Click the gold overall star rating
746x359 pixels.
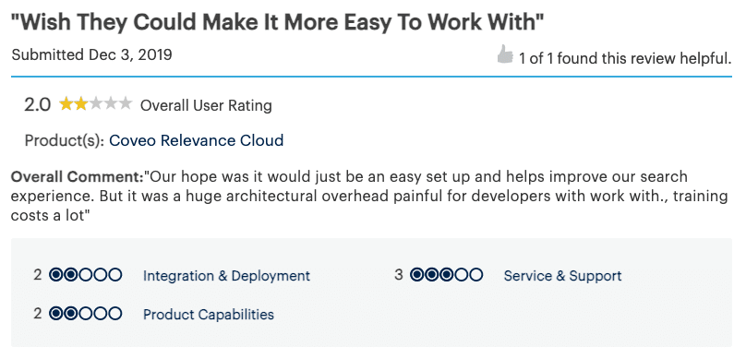click(x=95, y=103)
